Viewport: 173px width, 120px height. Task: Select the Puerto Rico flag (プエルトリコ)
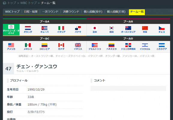pyautogui.click(x=95, y=45)
